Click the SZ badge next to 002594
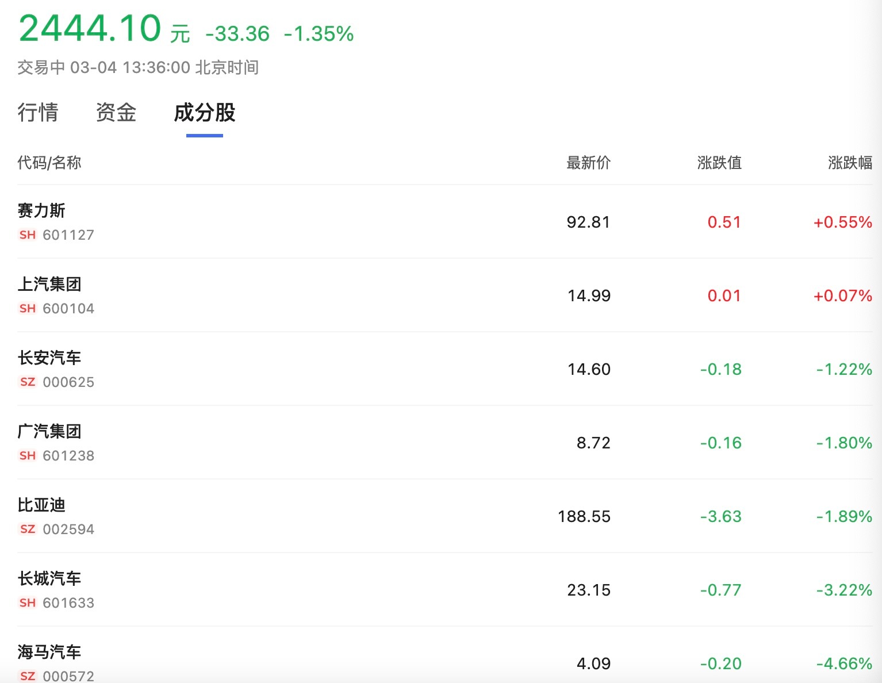Screen dimensions: 882x683 [28, 529]
